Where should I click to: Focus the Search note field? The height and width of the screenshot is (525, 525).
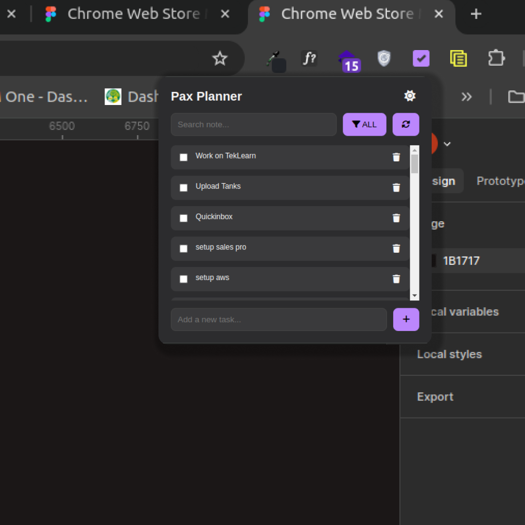pos(253,124)
